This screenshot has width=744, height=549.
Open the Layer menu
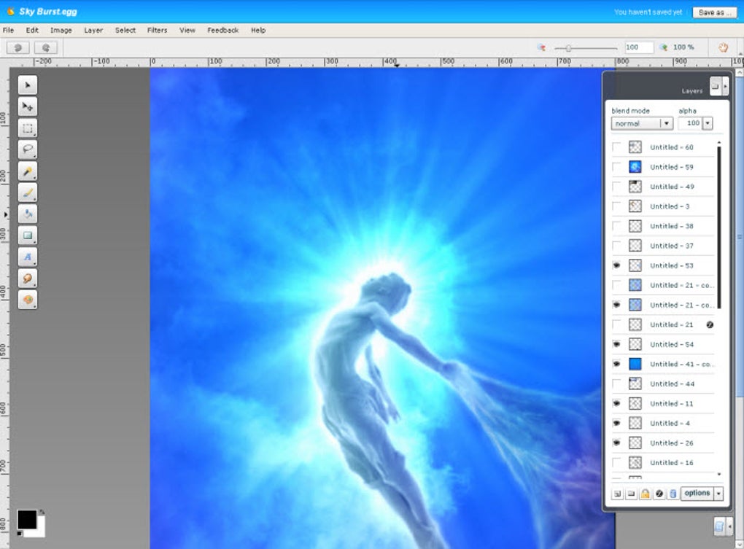coord(93,31)
